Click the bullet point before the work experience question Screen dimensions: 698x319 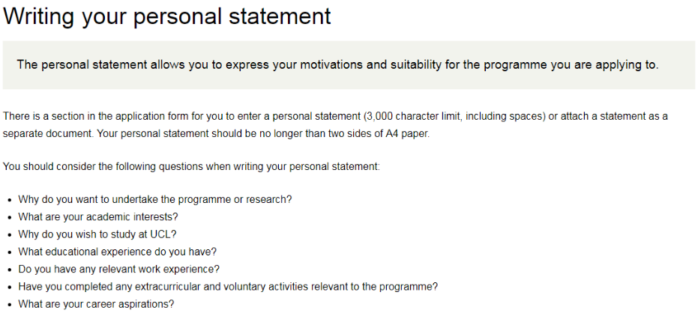point(8,270)
